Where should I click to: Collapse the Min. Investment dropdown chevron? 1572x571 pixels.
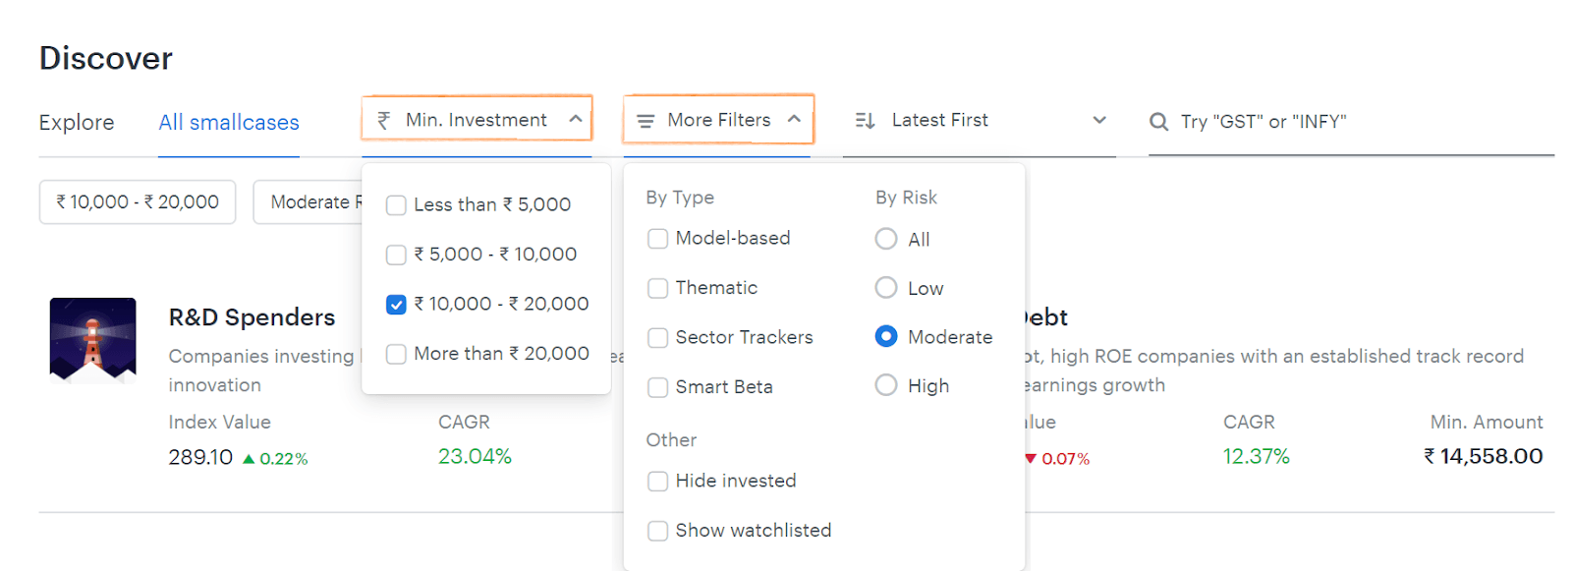click(x=576, y=119)
